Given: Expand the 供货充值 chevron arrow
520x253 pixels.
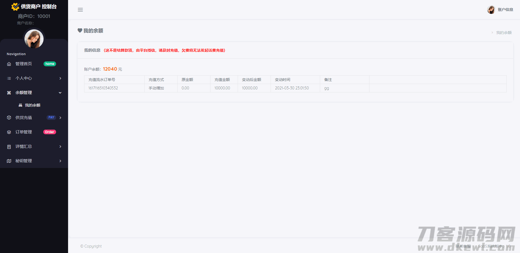Looking at the screenshot, I should [60, 118].
